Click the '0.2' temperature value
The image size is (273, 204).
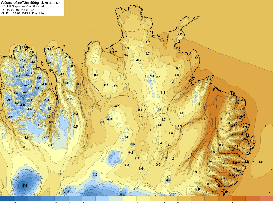tap(211, 171)
